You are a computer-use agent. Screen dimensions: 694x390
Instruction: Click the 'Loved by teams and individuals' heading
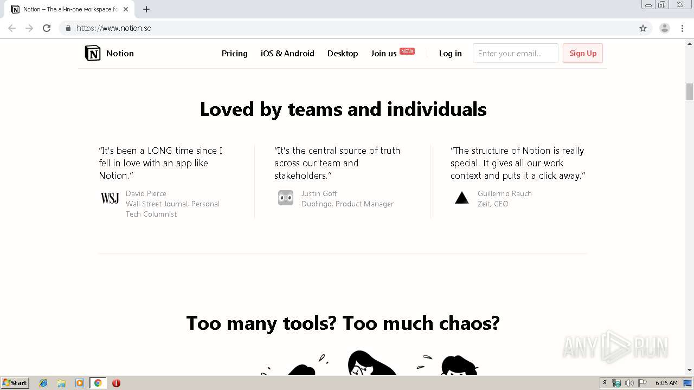[x=343, y=109]
